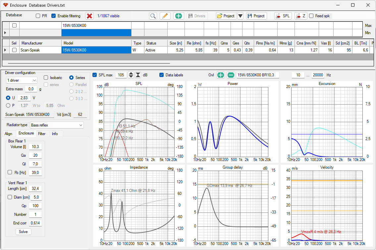The height and width of the screenshot is (250, 376).
Task: Click the Excursion graph plot
Action: [x=327, y=121]
